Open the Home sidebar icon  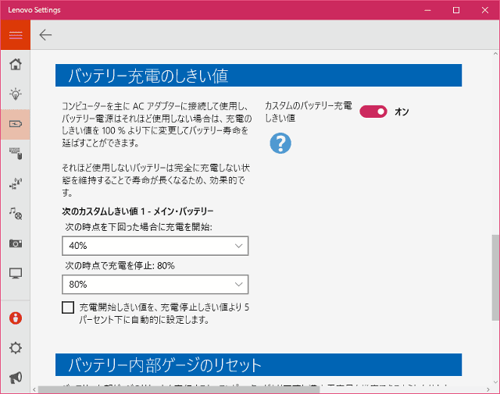tap(16, 64)
